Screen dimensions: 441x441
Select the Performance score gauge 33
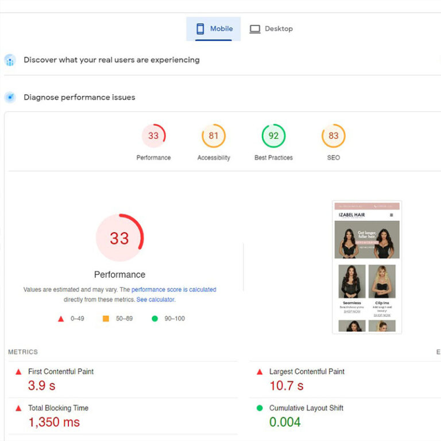click(153, 136)
